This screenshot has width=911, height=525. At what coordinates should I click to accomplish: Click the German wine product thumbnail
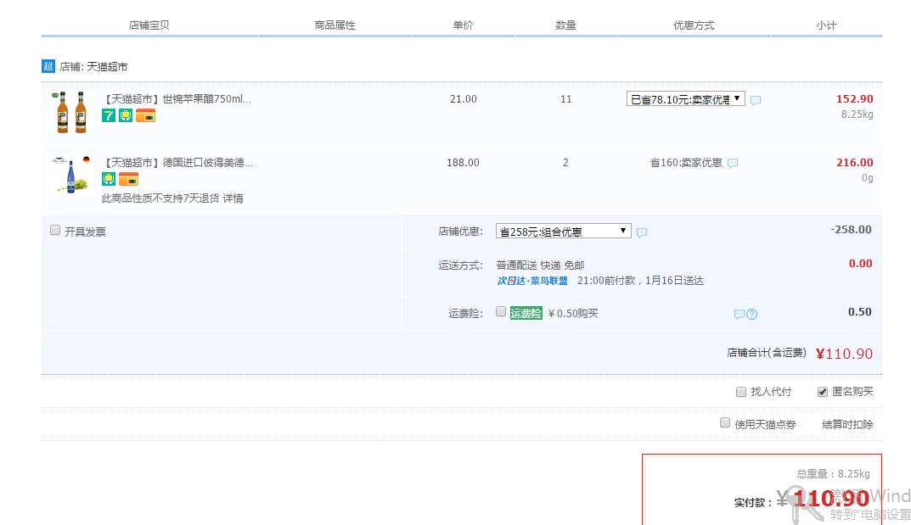pos(70,176)
